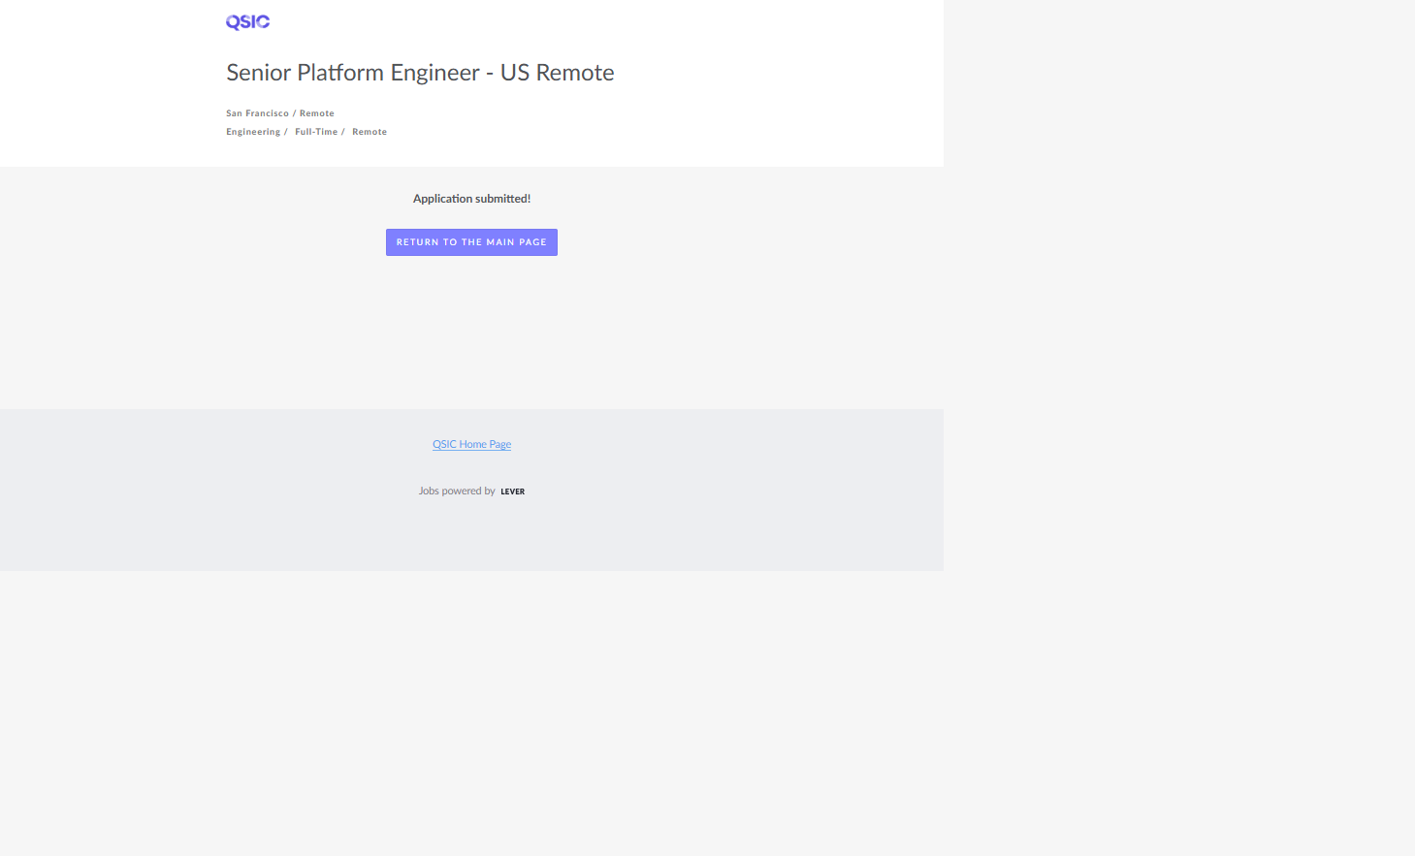The image size is (1415, 856).
Task: Click the Lever logo in the footer
Action: [512, 491]
